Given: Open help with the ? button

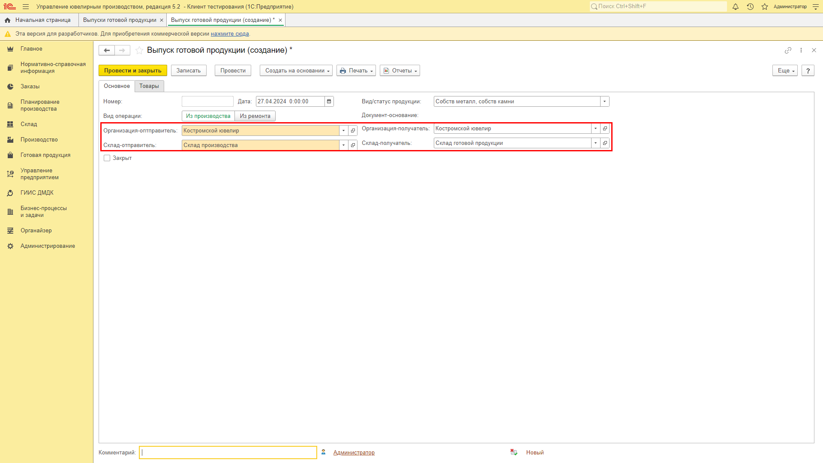Looking at the screenshot, I should [x=808, y=71].
